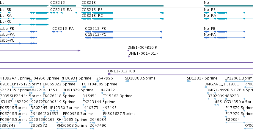Click the DME1-001H01.F marker arrow
Viewport: 253px width, 130px height.
coord(129,56)
